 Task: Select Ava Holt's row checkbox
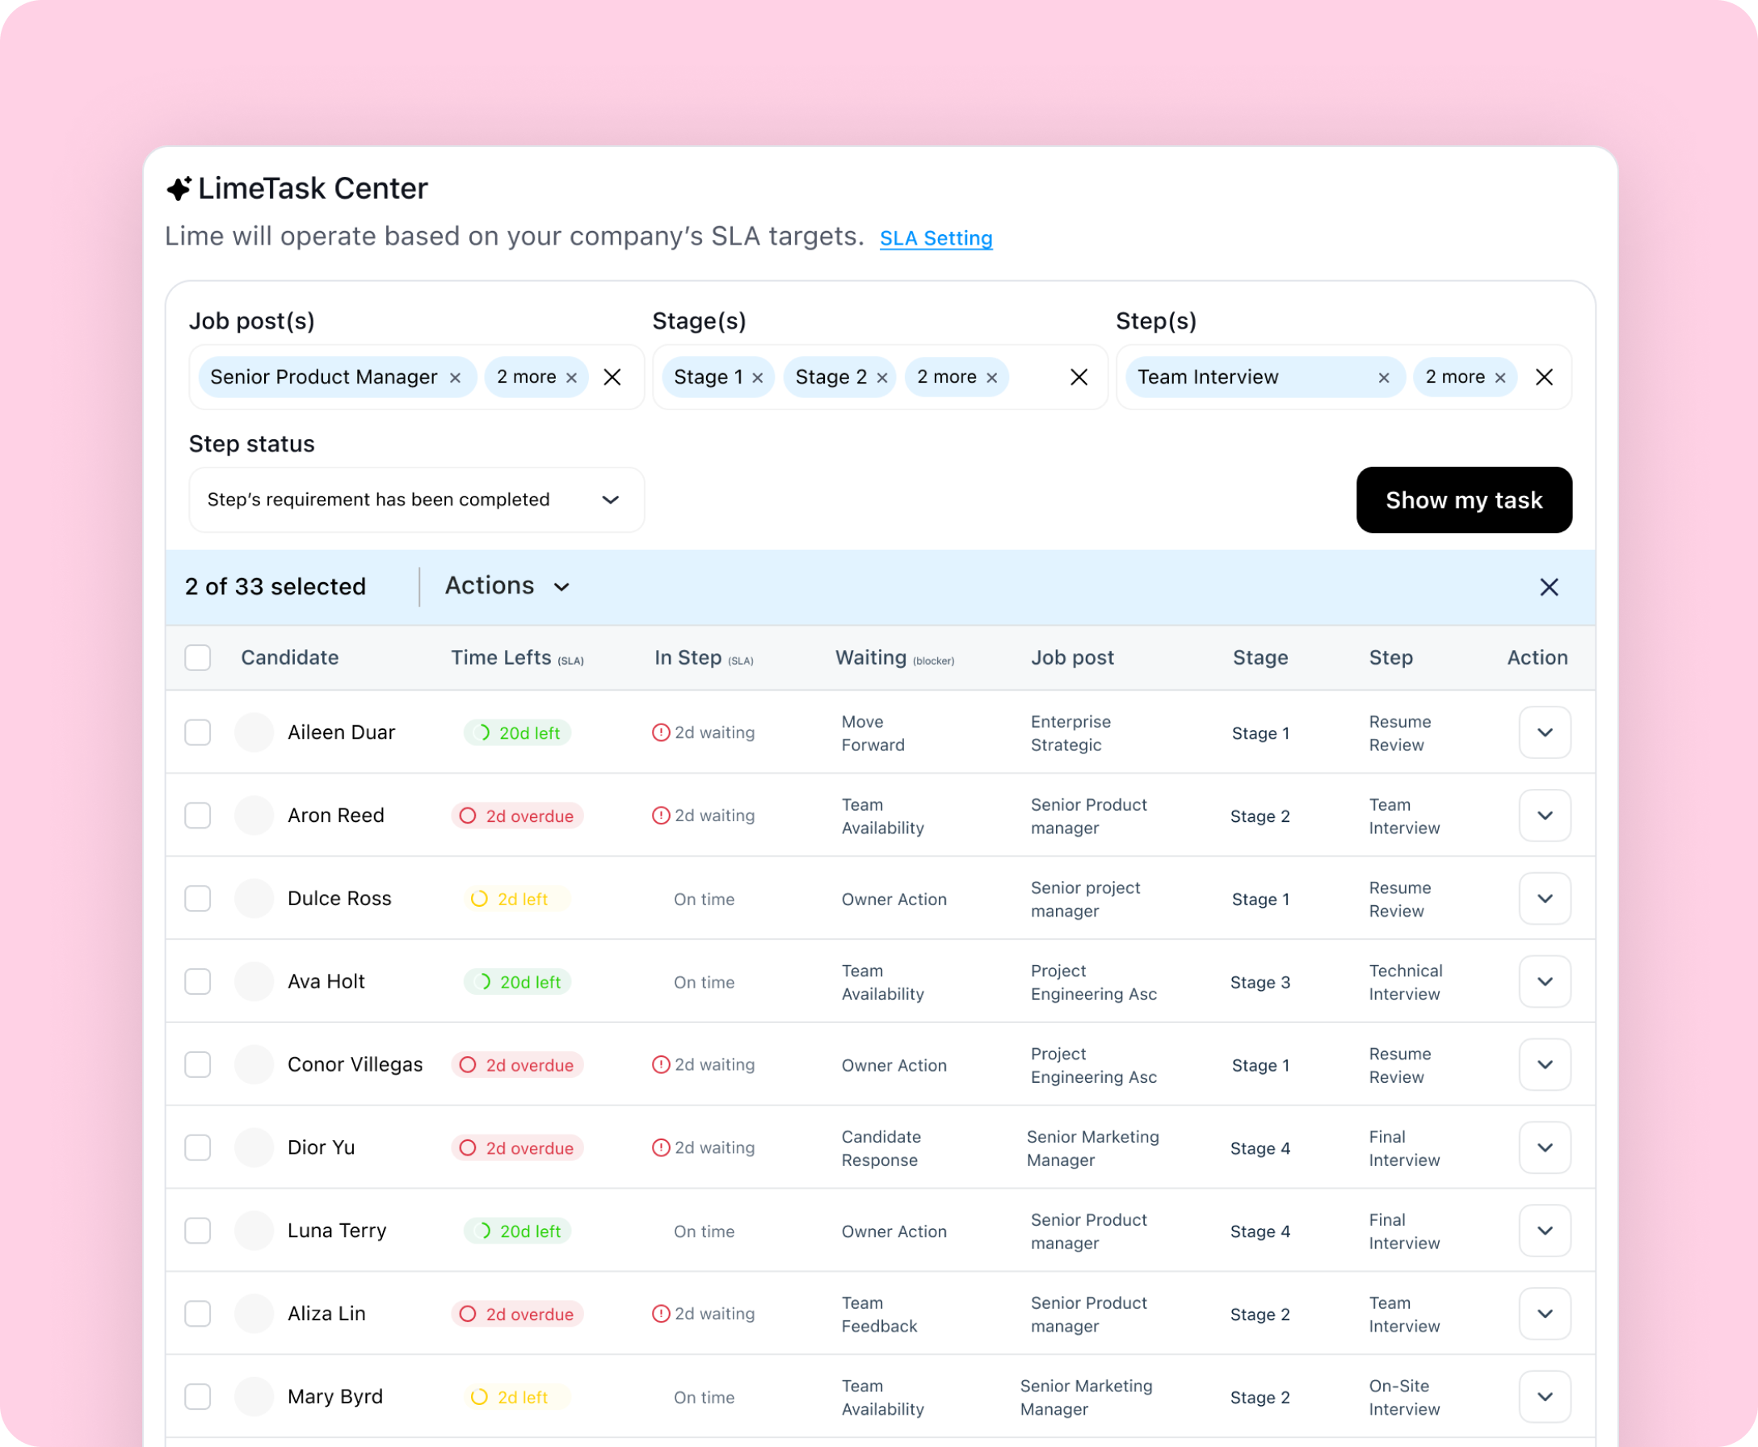(x=198, y=982)
